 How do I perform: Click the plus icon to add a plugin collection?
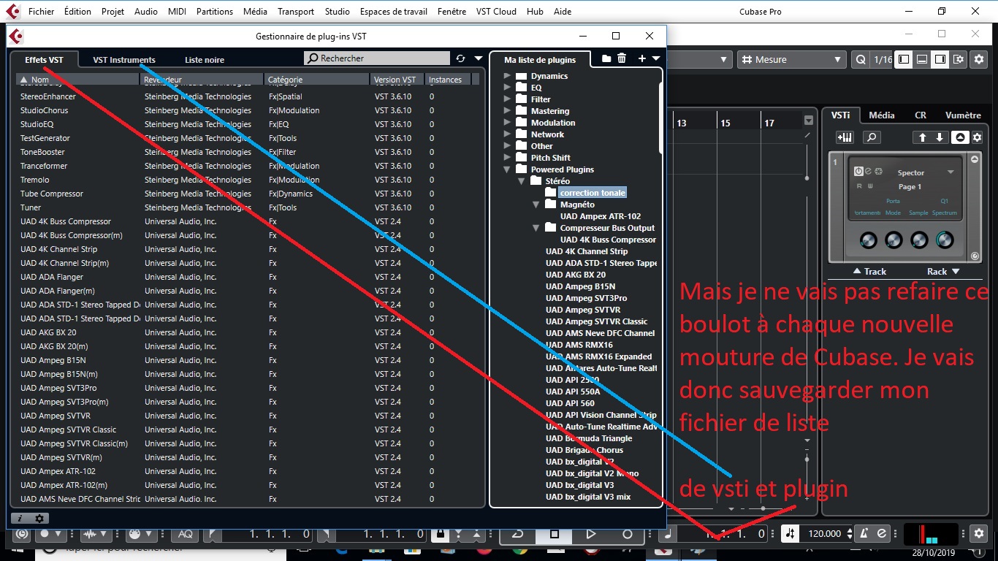point(642,58)
